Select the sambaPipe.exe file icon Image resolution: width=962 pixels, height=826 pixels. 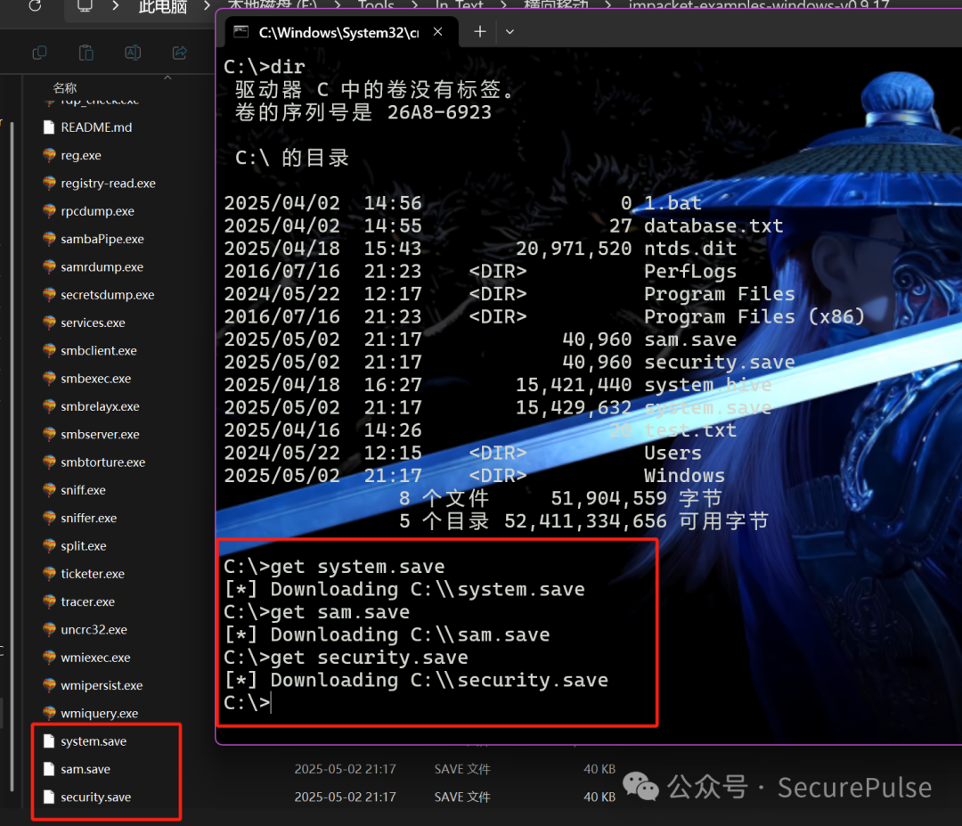(x=49, y=239)
